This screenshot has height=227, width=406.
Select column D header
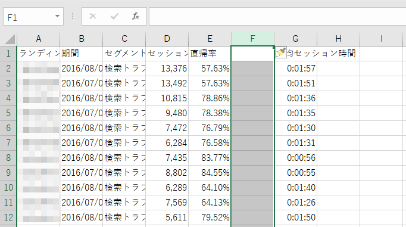click(167, 39)
